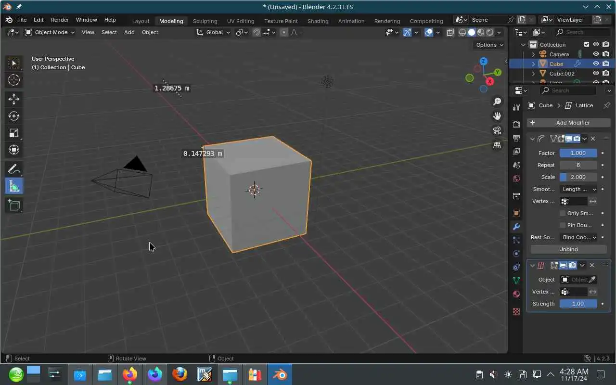Click the viewport pan hand icon

497,116
